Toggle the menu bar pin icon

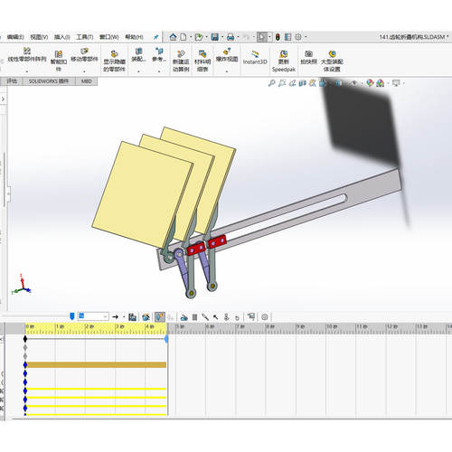(x=156, y=37)
